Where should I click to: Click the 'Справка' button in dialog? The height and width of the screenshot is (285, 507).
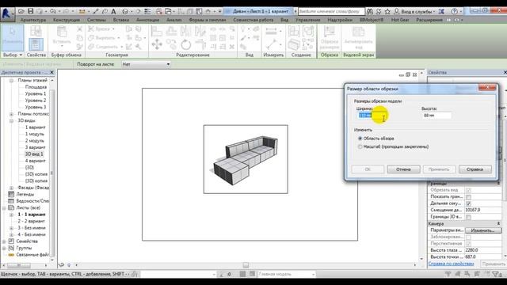point(475,169)
